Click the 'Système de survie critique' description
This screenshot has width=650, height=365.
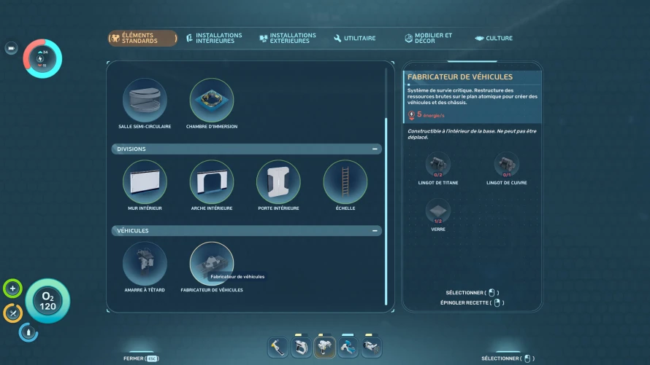click(472, 96)
